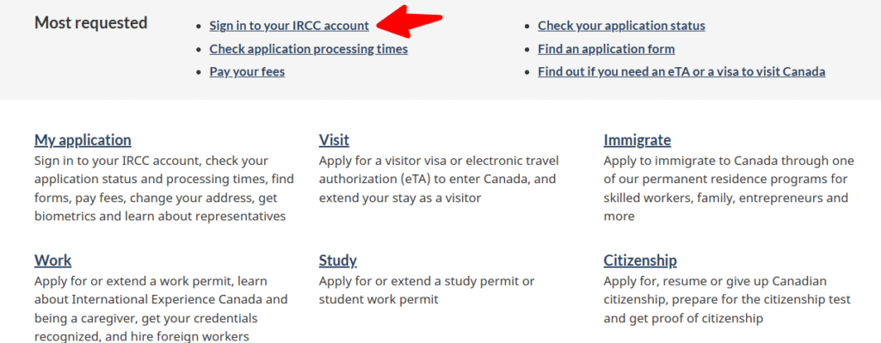Click the visitor visa description text
The width and height of the screenshot is (881, 343).
439,180
